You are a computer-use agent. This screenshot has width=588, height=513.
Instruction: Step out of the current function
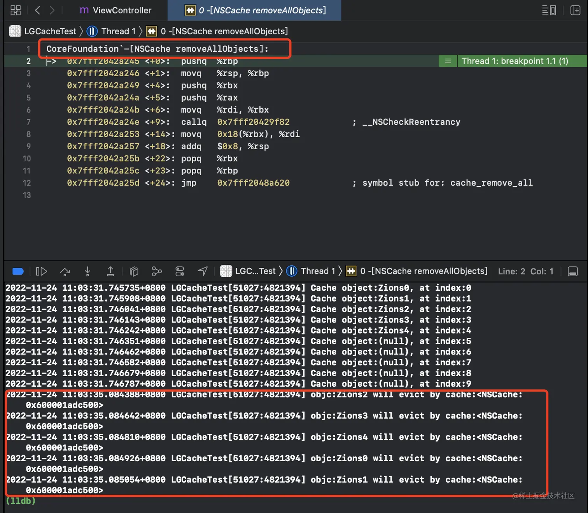pyautogui.click(x=110, y=271)
